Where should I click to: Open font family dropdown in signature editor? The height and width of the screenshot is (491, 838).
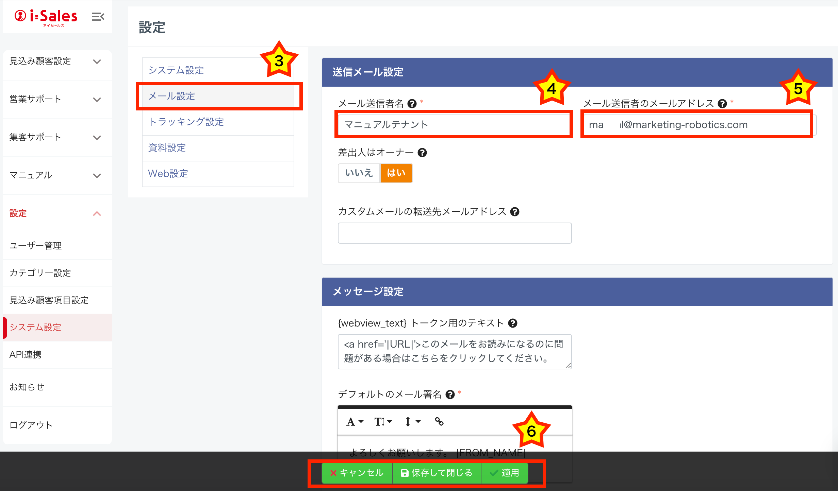[355, 422]
